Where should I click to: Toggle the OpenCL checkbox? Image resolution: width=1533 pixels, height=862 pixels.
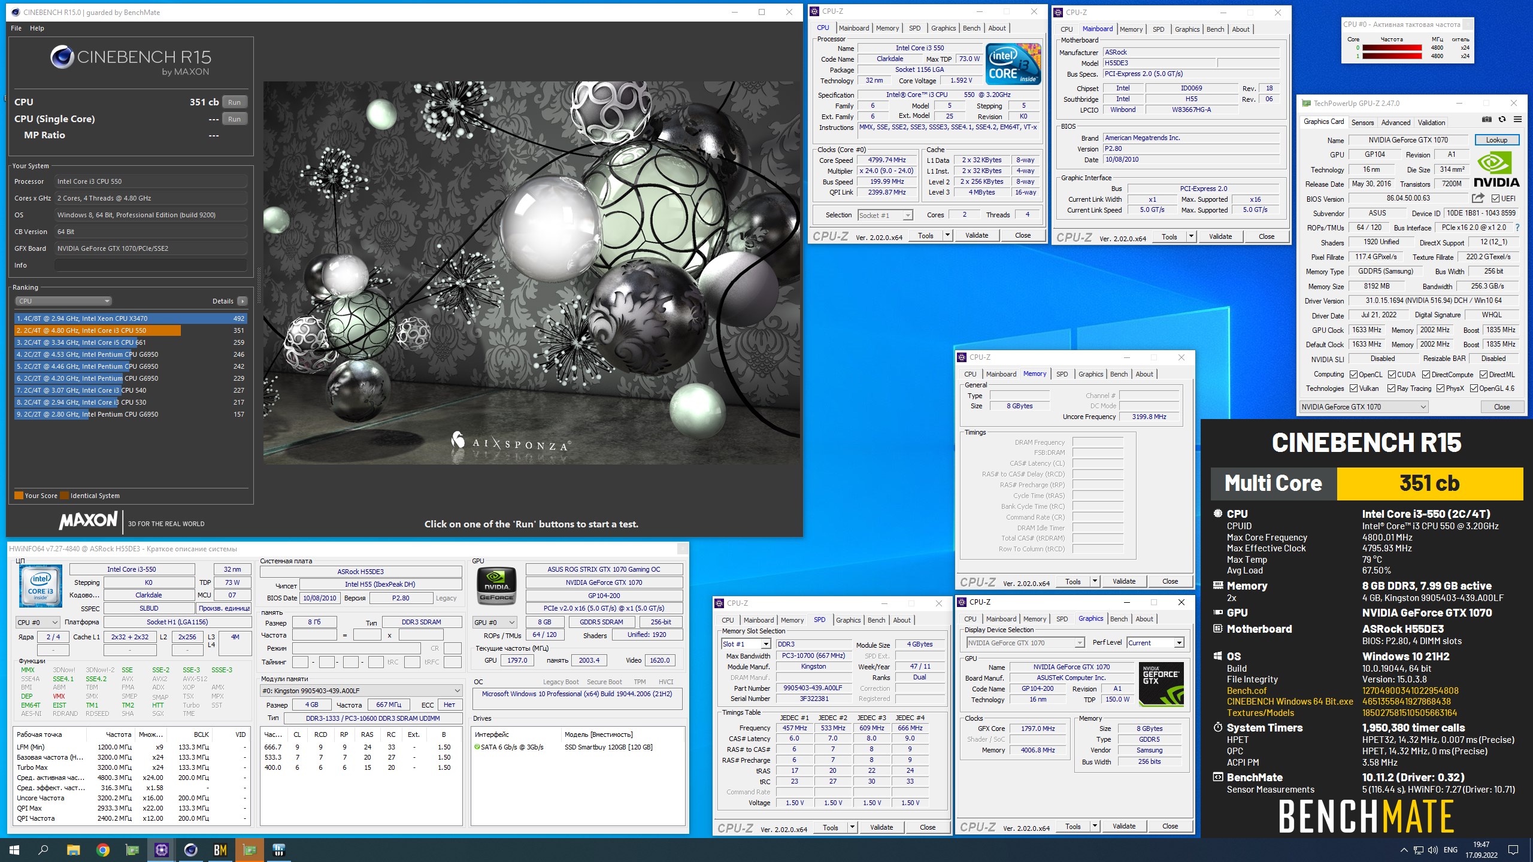(1353, 375)
